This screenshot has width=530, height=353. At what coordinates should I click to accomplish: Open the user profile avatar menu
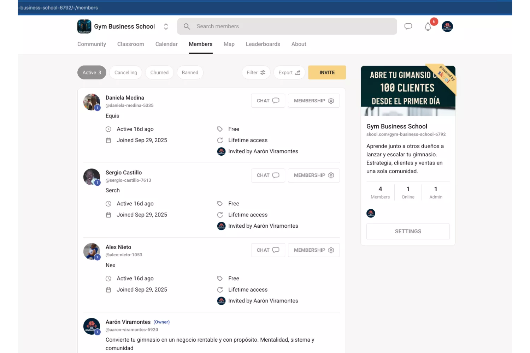click(447, 26)
